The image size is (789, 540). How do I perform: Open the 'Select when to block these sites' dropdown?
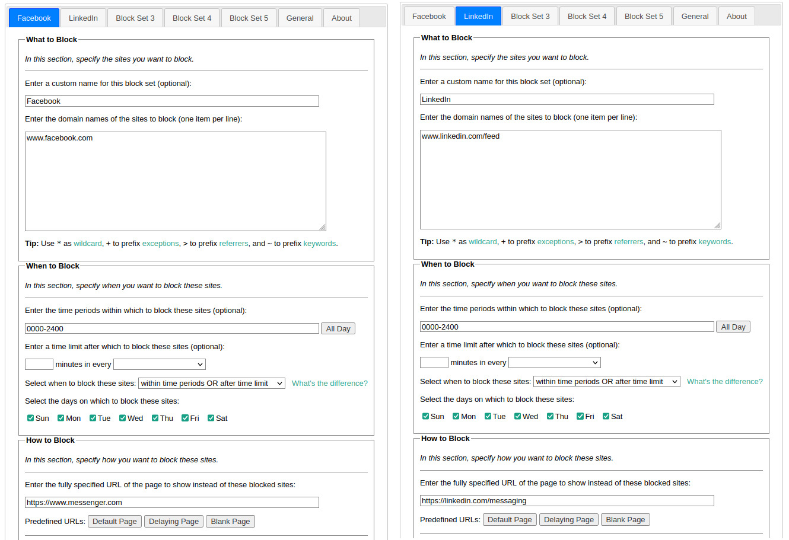click(211, 383)
